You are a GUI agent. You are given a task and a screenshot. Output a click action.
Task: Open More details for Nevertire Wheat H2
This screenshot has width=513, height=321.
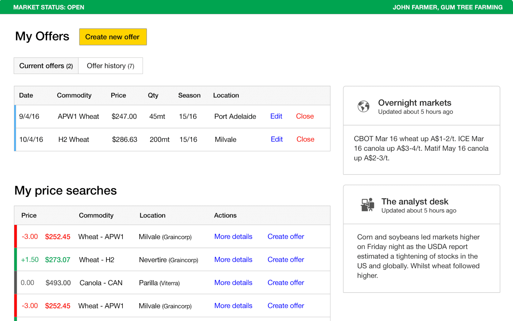[233, 260]
